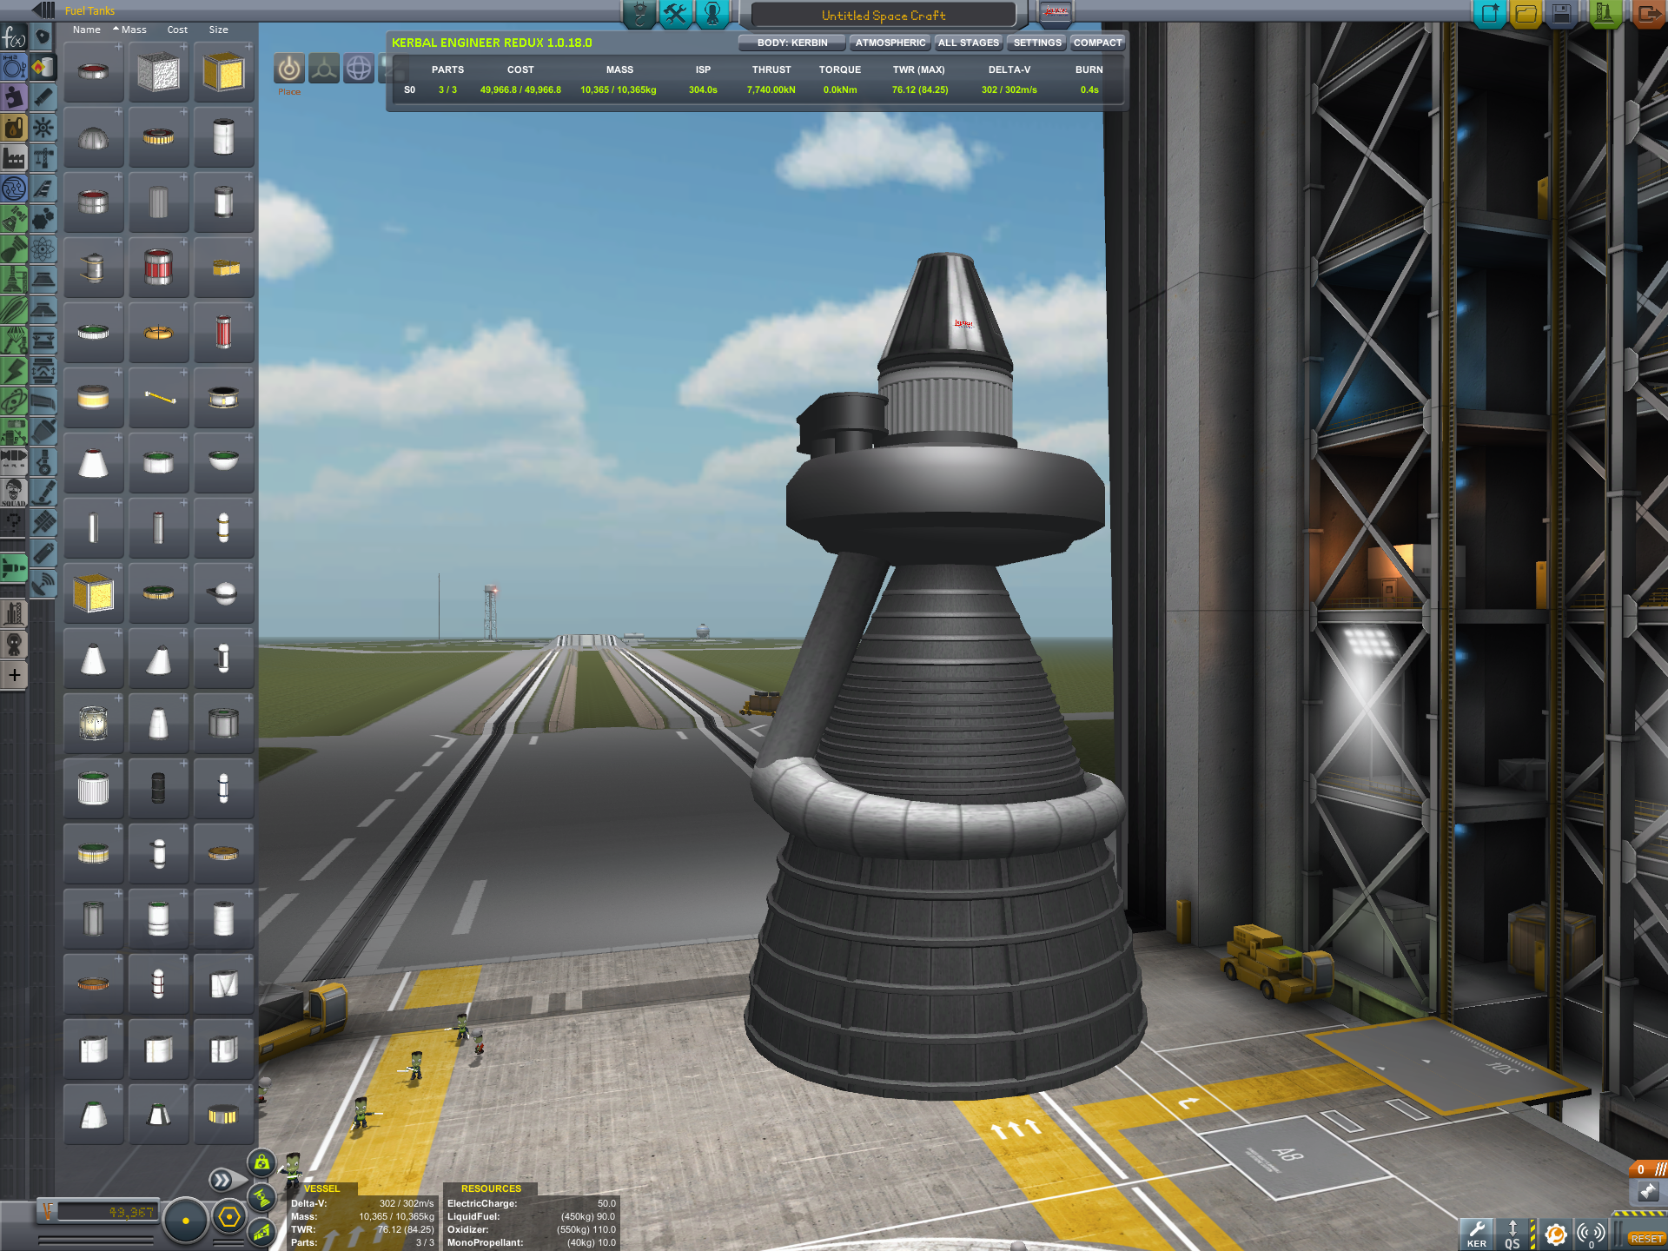Toggle COMPACT view in Kerbal Engineer
1668x1251 pixels.
point(1097,43)
